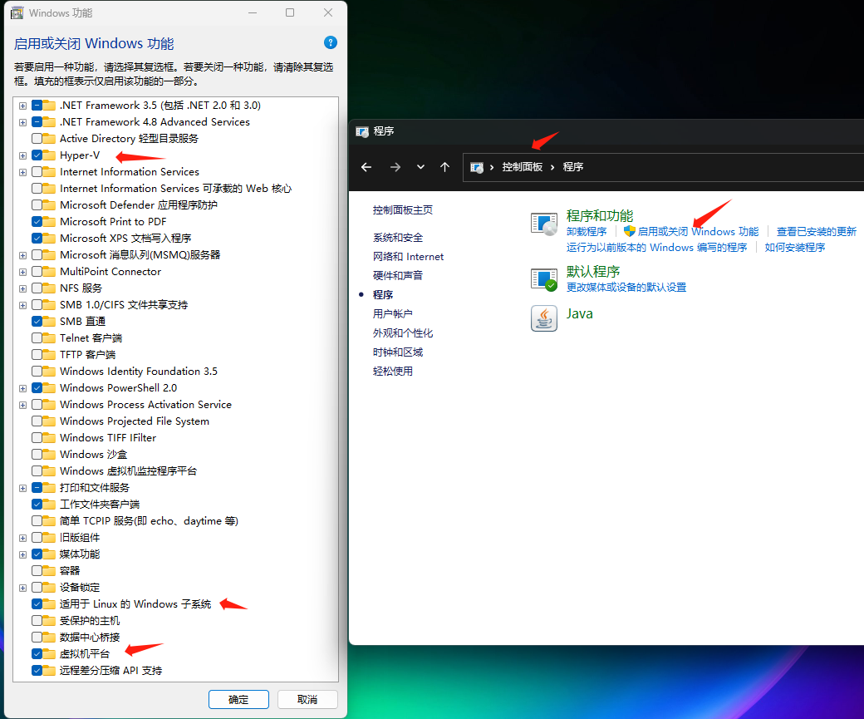Image resolution: width=864 pixels, height=719 pixels.
Task: Open 时钟和区域 category
Action: 398,352
